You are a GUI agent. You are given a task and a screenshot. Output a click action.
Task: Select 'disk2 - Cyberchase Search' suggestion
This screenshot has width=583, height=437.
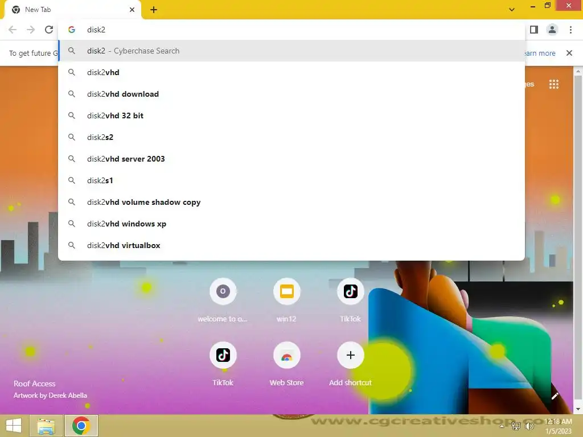pos(291,51)
